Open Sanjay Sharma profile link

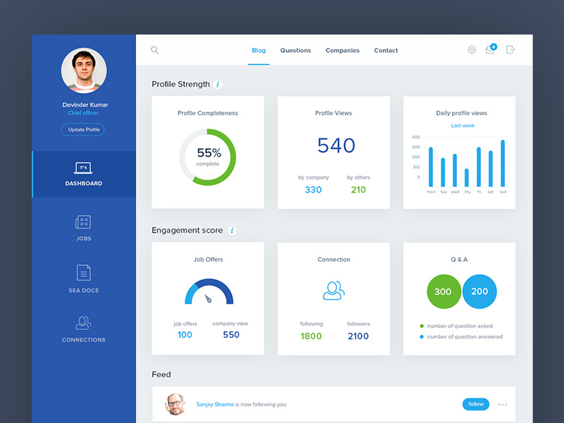click(x=215, y=404)
